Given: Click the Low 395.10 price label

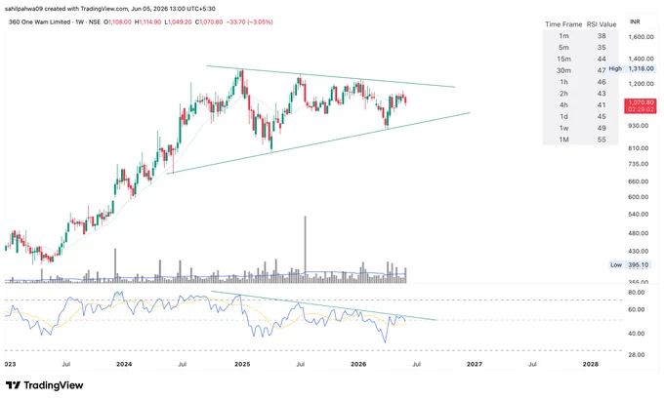Looking at the screenshot, I should point(629,265).
